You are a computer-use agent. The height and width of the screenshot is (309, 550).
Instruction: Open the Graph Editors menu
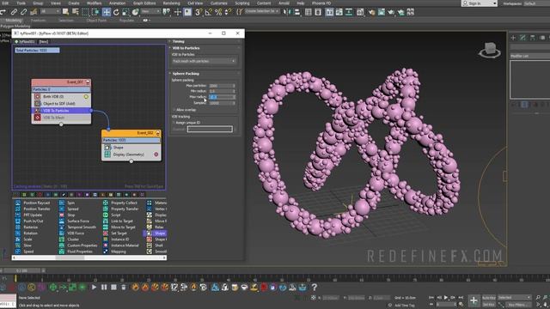pyautogui.click(x=144, y=3)
